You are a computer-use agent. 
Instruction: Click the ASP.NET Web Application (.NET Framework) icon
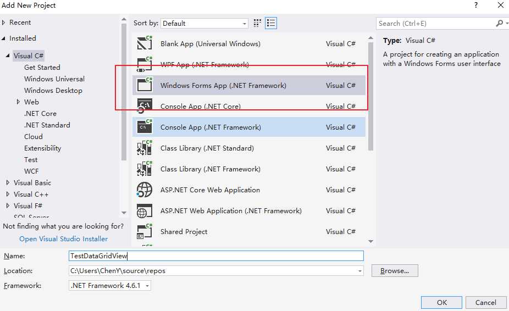pos(145,210)
